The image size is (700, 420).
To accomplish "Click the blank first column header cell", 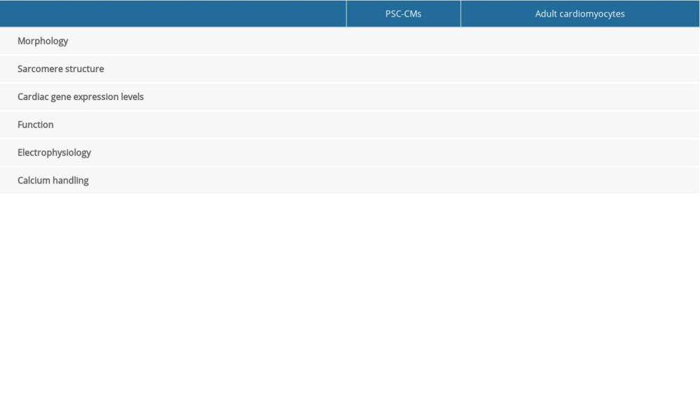I will pyautogui.click(x=173, y=14).
